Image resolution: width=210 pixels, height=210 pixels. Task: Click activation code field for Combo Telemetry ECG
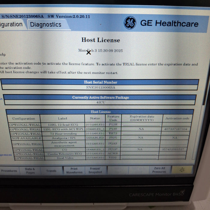pos(172,153)
